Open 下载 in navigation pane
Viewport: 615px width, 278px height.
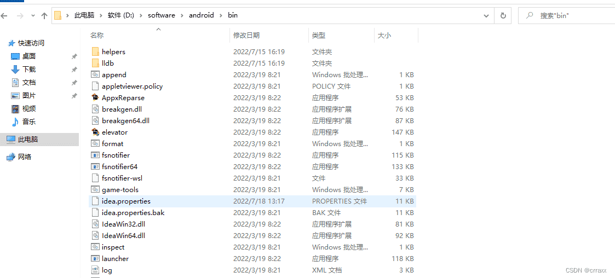coord(29,69)
